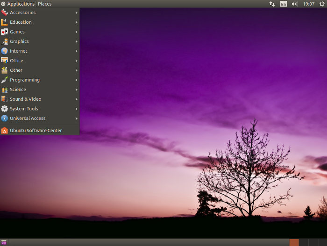Click the Internet globe icon

point(5,51)
